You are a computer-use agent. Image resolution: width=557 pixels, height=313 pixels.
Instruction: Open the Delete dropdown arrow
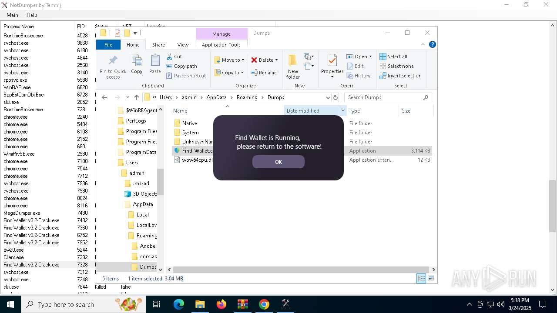[x=276, y=60]
